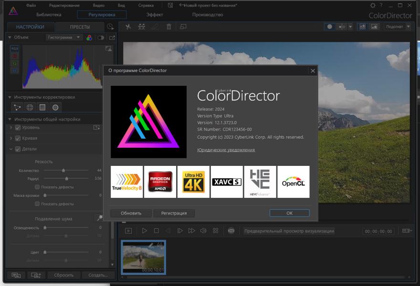Open the Редактирование menu
This screenshot has width=420, height=286.
coord(64,5)
